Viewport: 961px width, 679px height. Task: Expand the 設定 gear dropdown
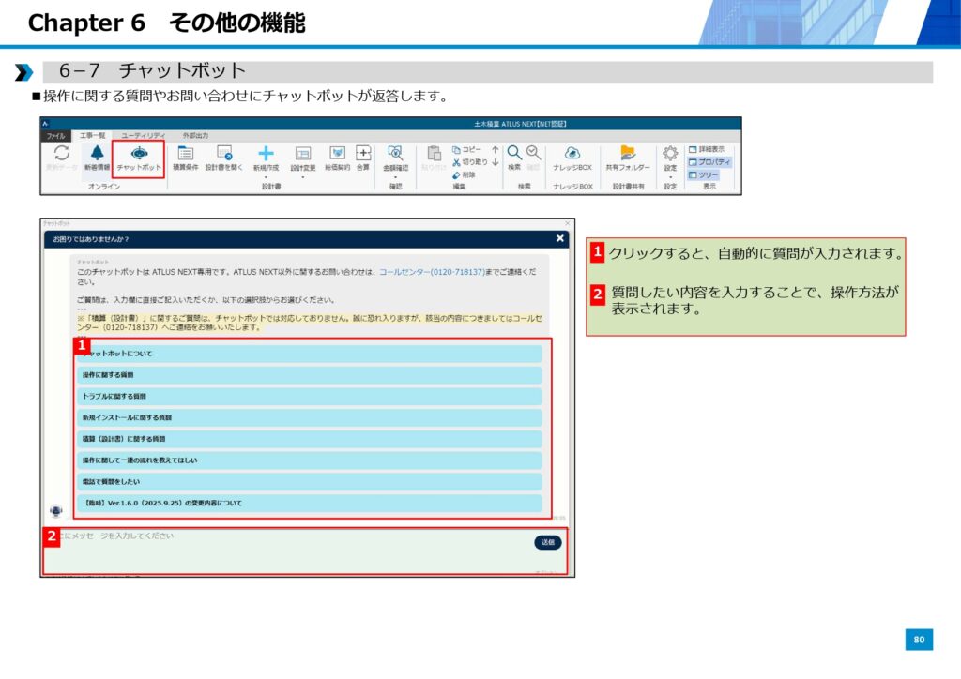(x=670, y=175)
